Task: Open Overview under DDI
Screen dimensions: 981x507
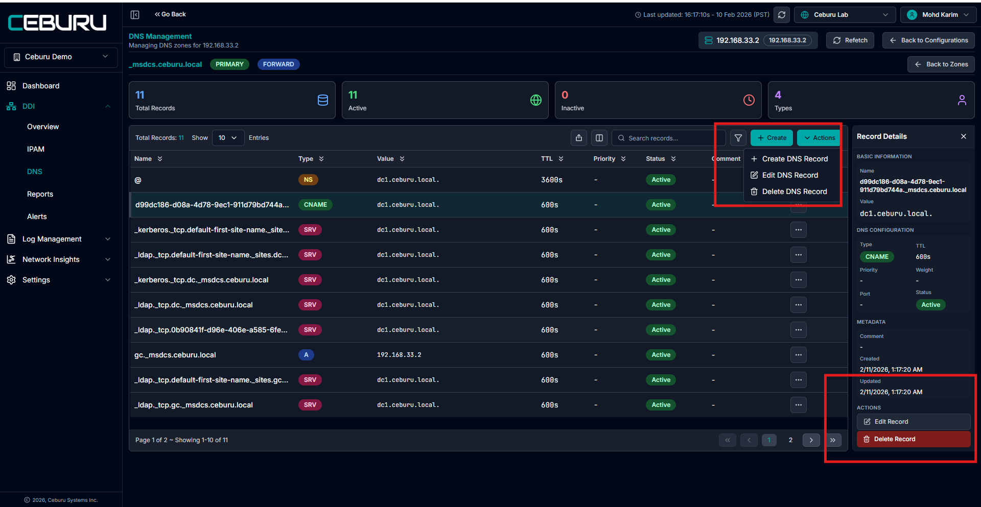Action: click(x=43, y=127)
